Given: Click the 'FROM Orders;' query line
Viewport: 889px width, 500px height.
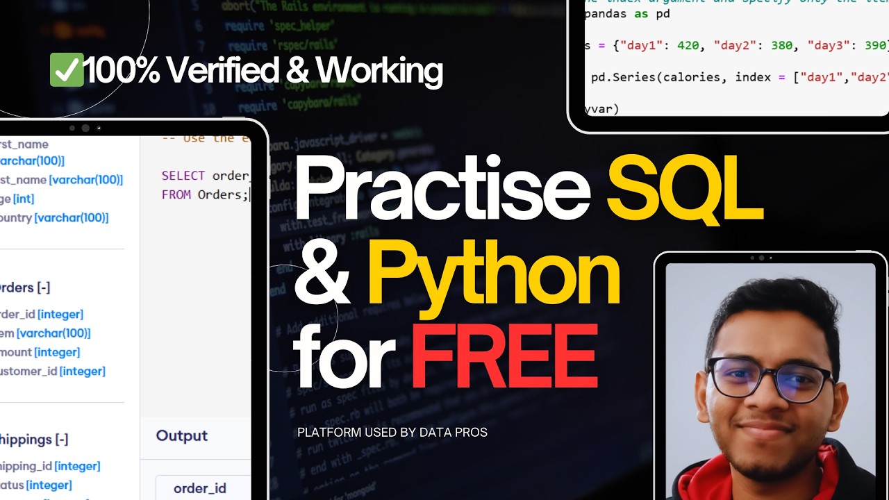Looking at the screenshot, I should pos(205,194).
